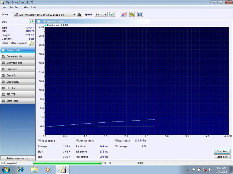Disable the Burst rate checkbox
The height and width of the screenshot is (174, 233).
pyautogui.click(x=116, y=141)
